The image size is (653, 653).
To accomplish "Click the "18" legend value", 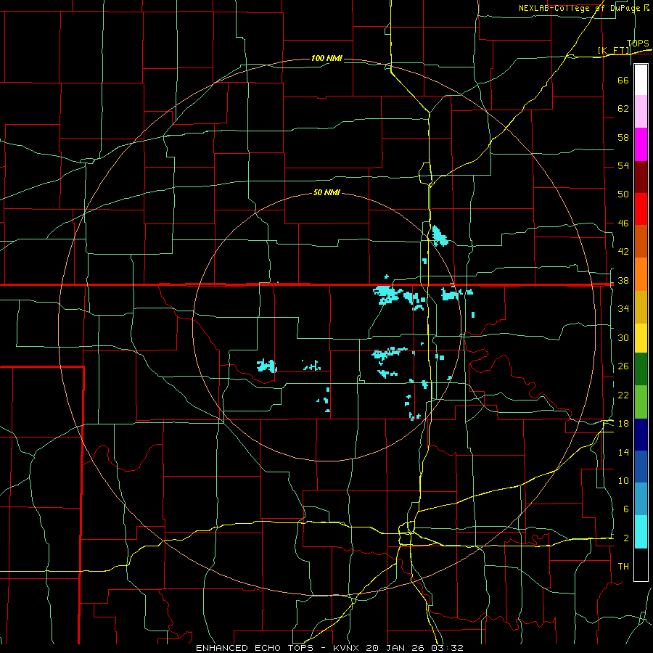I will pos(623,424).
